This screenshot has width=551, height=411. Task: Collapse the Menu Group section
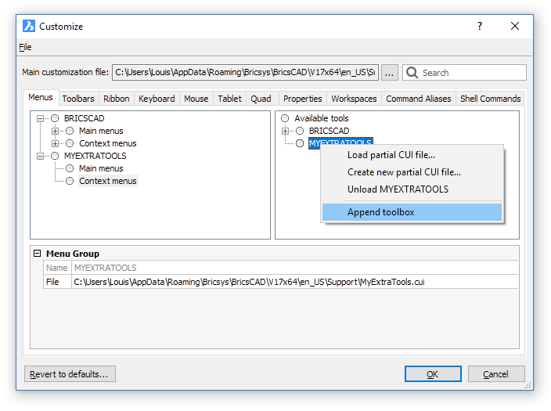pos(38,253)
